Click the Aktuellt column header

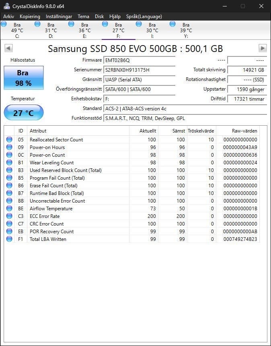(x=144, y=131)
